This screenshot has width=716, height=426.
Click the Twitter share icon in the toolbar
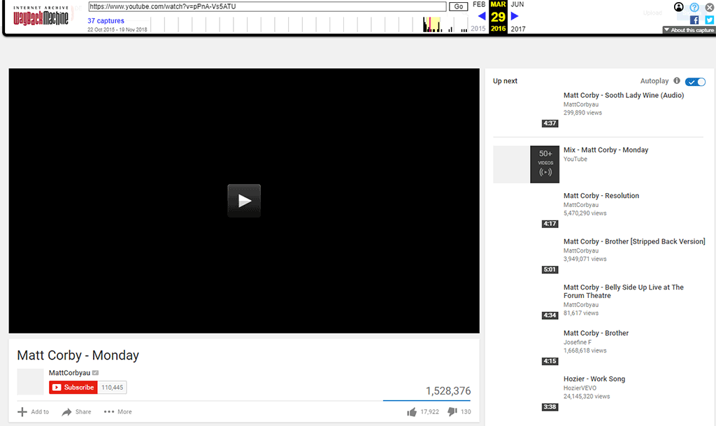710,20
